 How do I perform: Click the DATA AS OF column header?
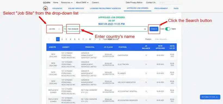pyautogui.click(x=172, y=47)
